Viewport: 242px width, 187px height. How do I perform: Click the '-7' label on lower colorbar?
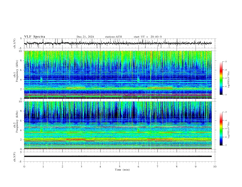(x=225, y=145)
